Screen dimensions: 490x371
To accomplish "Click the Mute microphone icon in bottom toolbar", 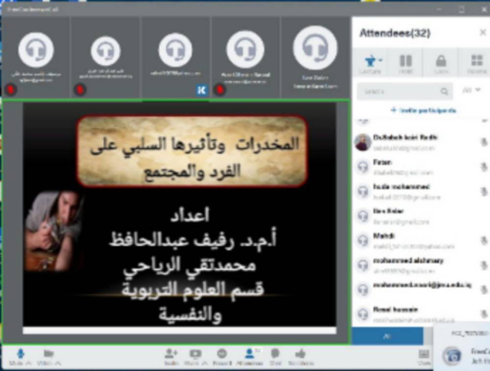I will [20, 353].
